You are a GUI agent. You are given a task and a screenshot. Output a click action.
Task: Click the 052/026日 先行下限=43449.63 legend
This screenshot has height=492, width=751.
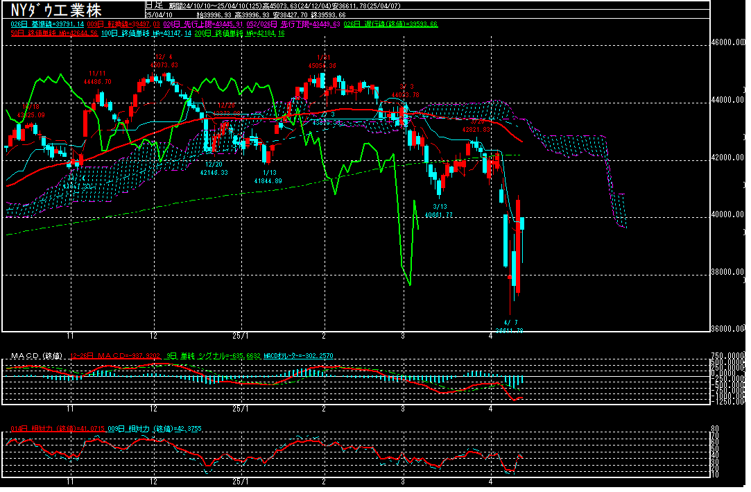[x=293, y=24]
